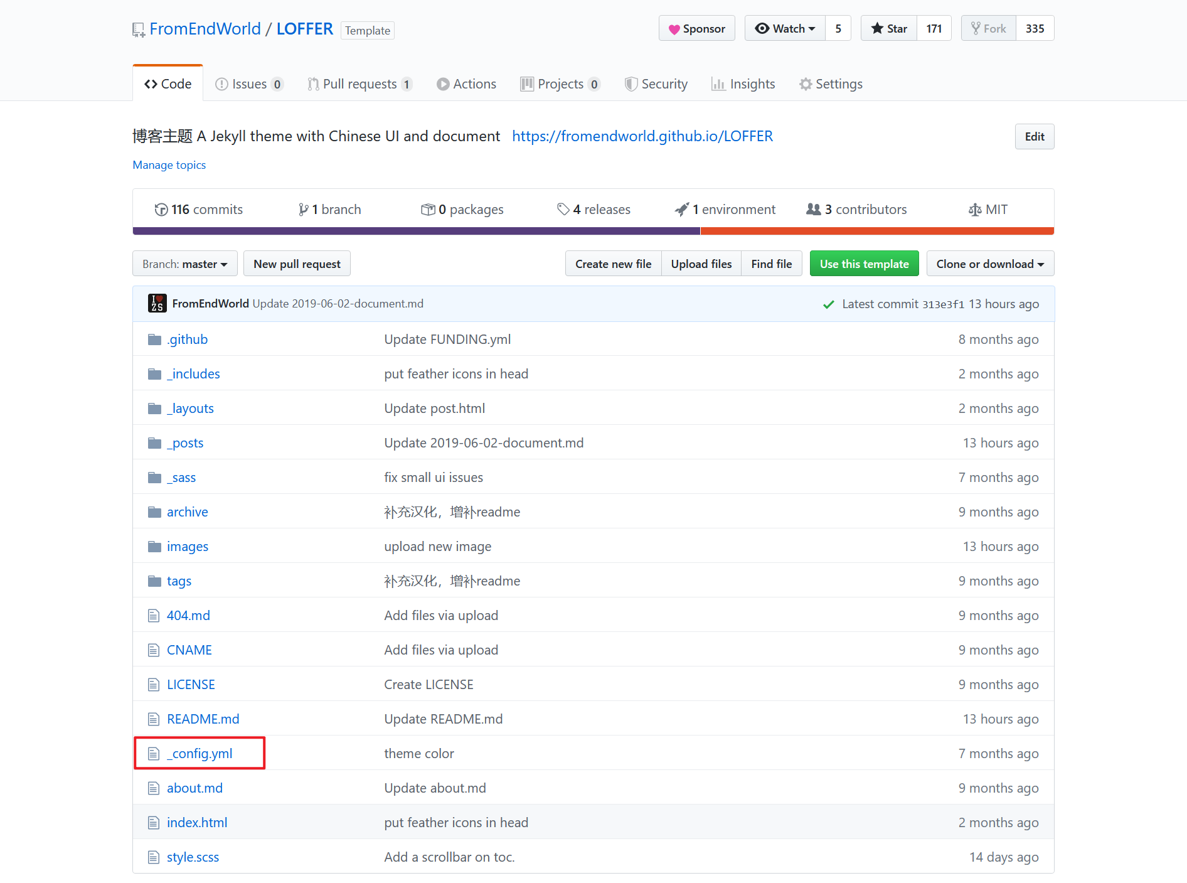This screenshot has height=883, width=1187.
Task: Open the Pull requests tab
Action: tap(359, 83)
